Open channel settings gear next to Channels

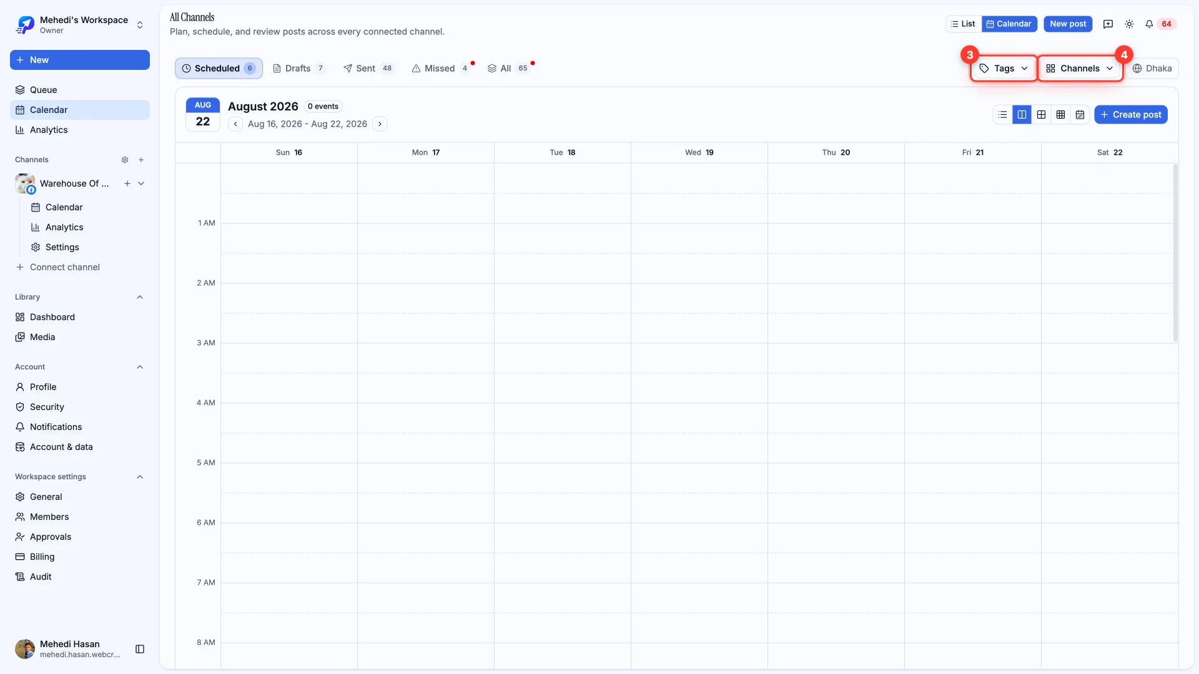[125, 160]
